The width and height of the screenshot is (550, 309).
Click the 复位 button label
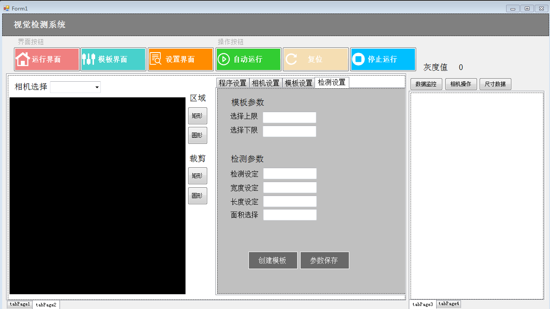[x=315, y=60]
